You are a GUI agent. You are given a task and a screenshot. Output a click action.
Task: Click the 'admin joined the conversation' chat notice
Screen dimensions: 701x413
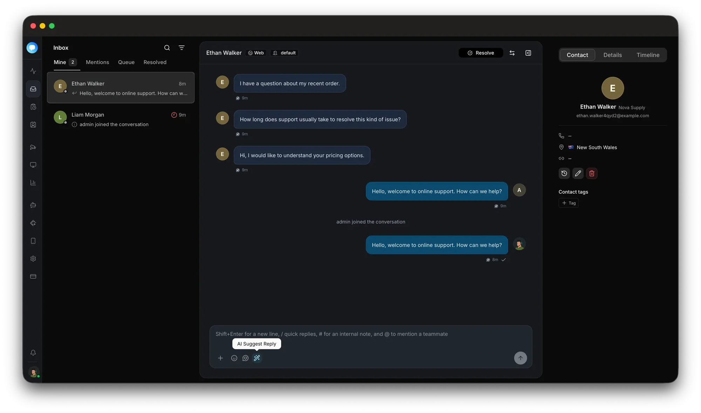pyautogui.click(x=370, y=222)
